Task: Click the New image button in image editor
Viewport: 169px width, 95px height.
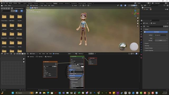Action: tap(19, 54)
